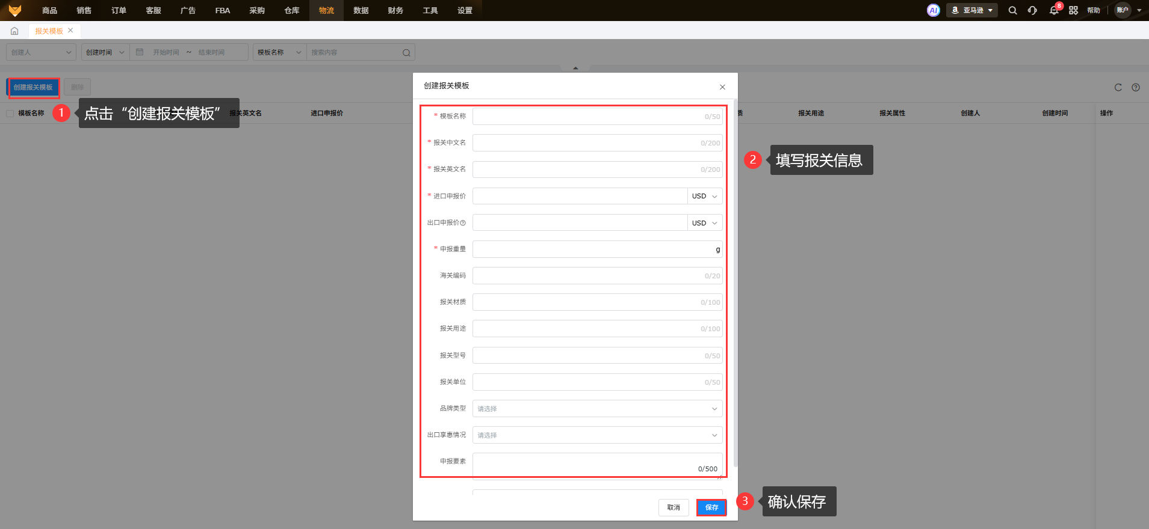Close the 创建报关模板 dialog
The width and height of the screenshot is (1149, 529).
(722, 87)
